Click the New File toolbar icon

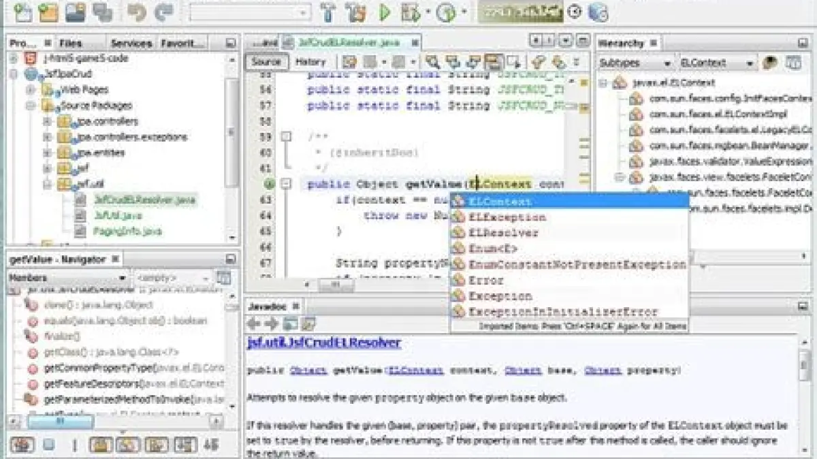pyautogui.click(x=23, y=12)
